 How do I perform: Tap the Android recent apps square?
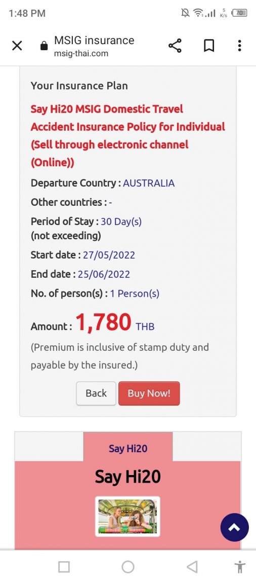64,567
